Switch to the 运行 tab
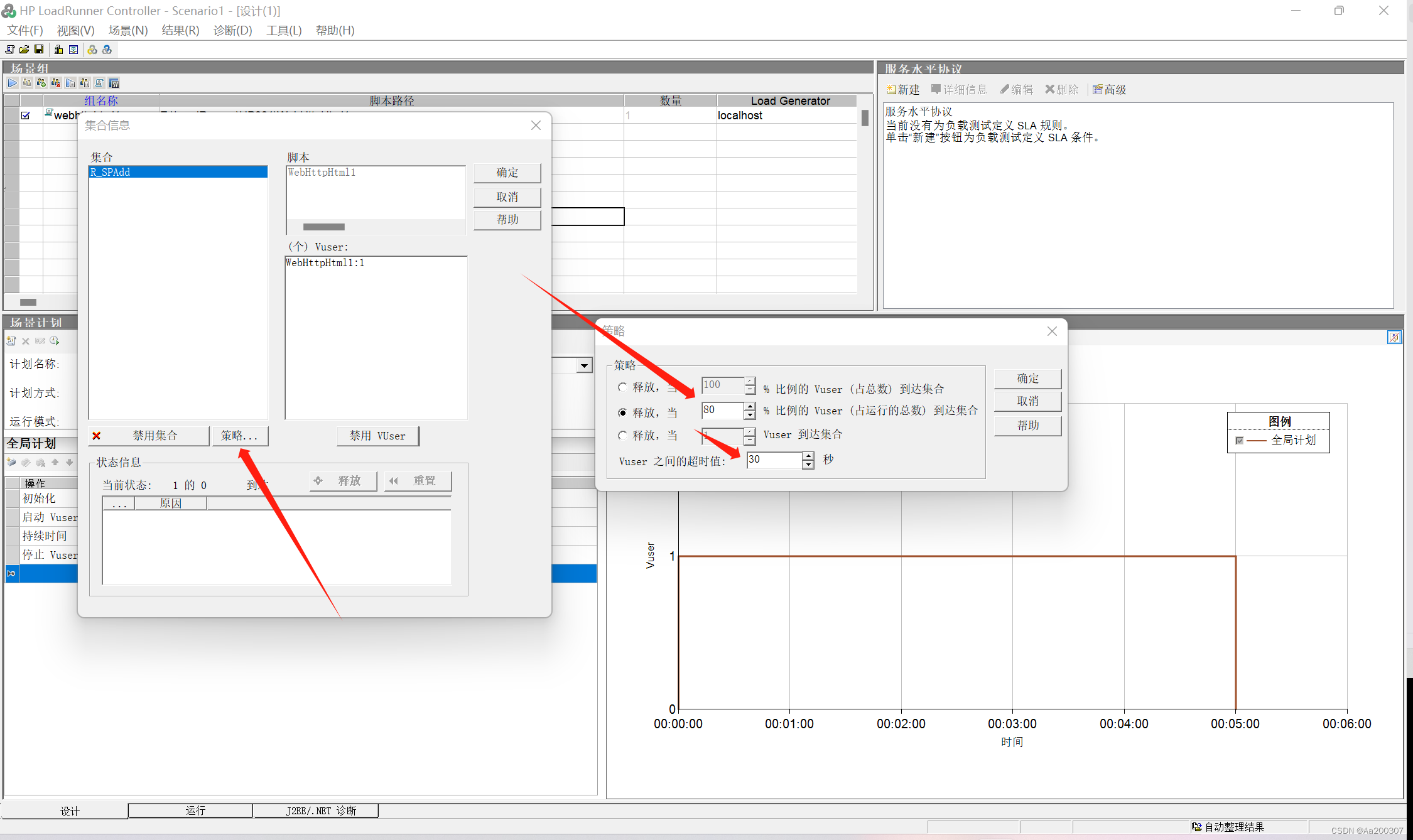The width and height of the screenshot is (1413, 840). tap(190, 810)
